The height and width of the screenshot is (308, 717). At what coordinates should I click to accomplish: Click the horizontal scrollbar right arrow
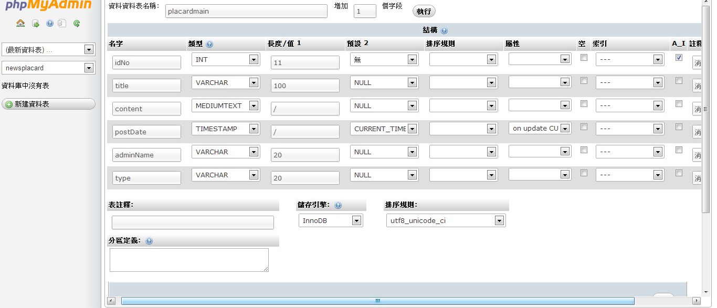(696, 301)
